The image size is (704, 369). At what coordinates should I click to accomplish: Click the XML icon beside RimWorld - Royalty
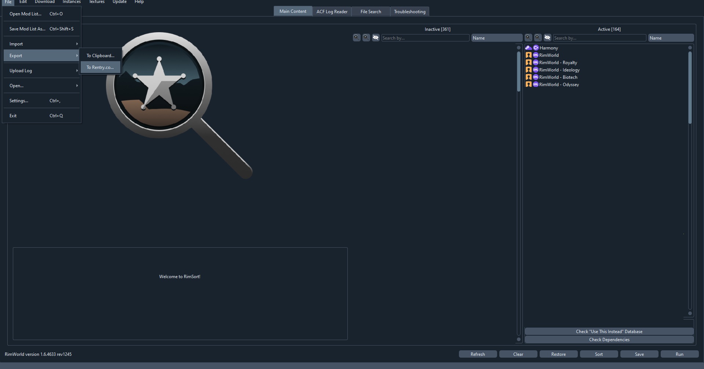(x=536, y=63)
